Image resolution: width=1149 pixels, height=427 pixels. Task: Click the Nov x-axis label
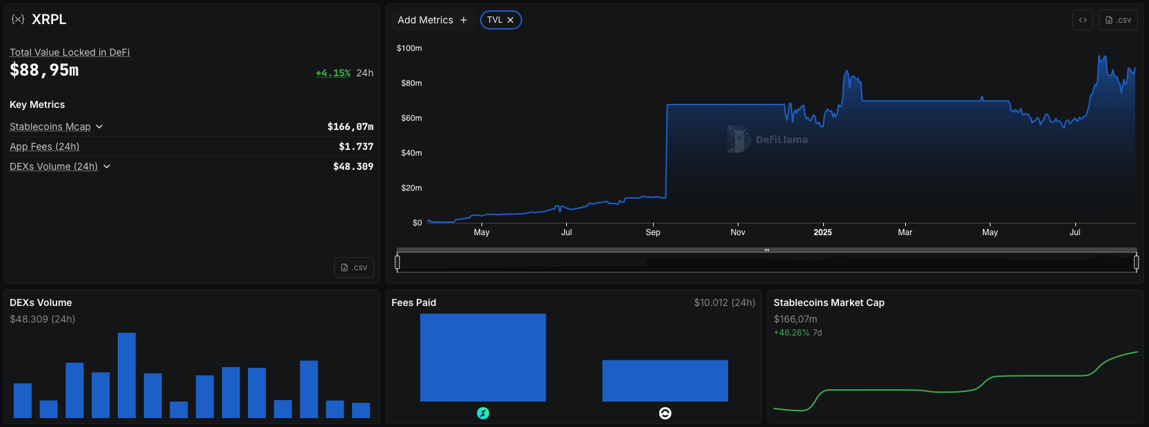(x=738, y=232)
